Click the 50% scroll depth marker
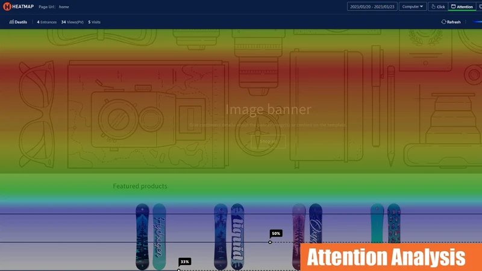This screenshot has height=271, width=482. click(276, 234)
